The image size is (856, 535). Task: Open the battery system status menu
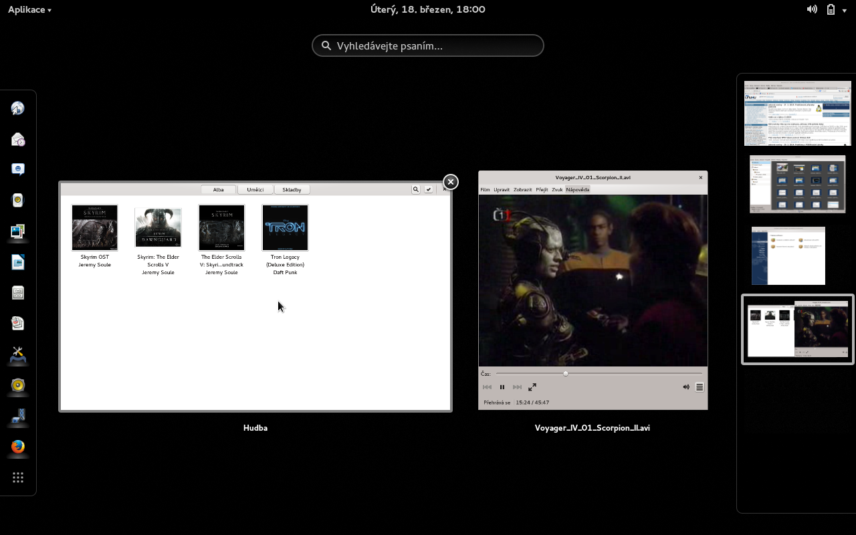click(831, 9)
